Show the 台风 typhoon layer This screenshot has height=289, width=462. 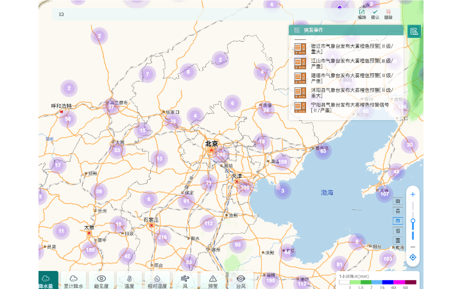click(x=241, y=280)
